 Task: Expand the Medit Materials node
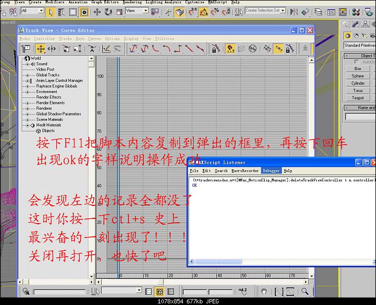tap(27, 125)
